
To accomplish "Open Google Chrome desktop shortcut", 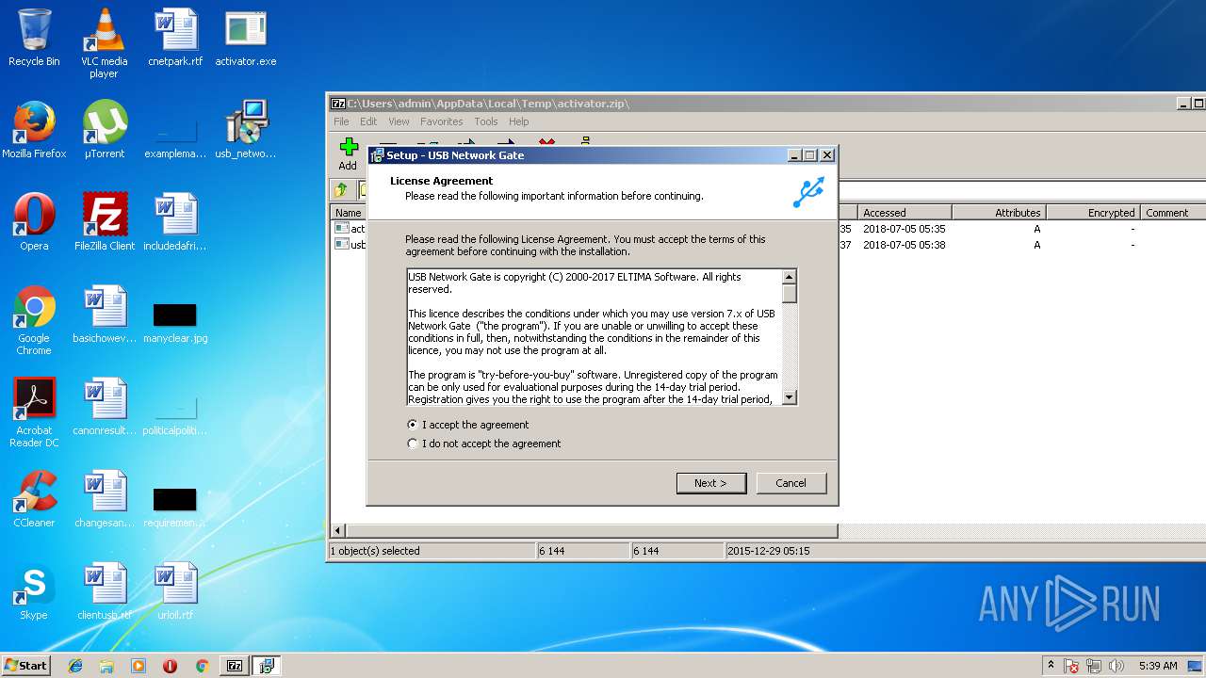I will (x=34, y=320).
